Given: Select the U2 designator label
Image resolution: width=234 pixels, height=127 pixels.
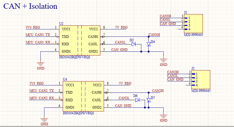Looking at the screenshot, I should pyautogui.click(x=61, y=24).
